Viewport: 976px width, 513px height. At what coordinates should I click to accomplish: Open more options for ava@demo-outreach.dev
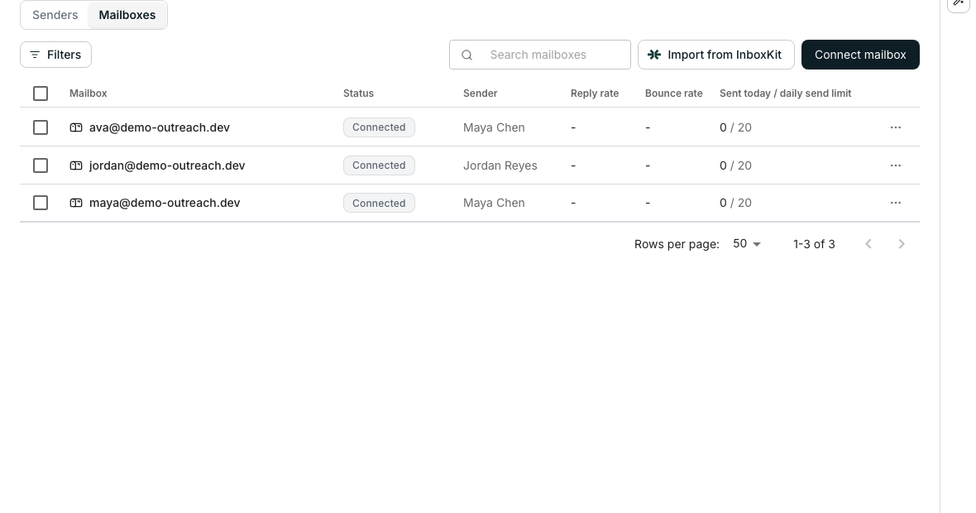coord(896,127)
